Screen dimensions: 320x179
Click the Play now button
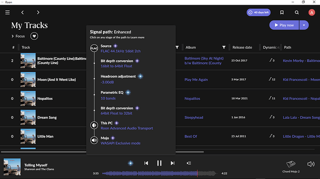(284, 25)
